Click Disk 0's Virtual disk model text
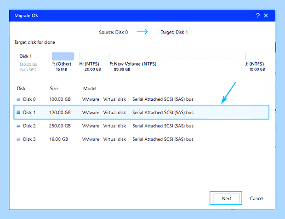 [114, 99]
